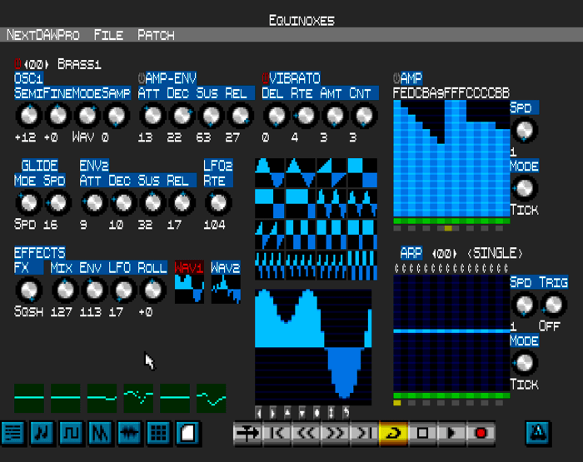
Task: Open the zigzag table editor icon
Action: pos(100,433)
